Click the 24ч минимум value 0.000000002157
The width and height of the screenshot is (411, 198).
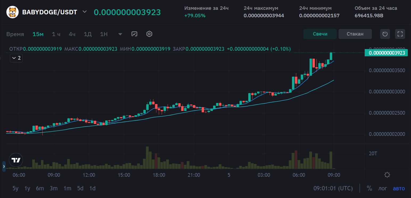click(x=319, y=16)
